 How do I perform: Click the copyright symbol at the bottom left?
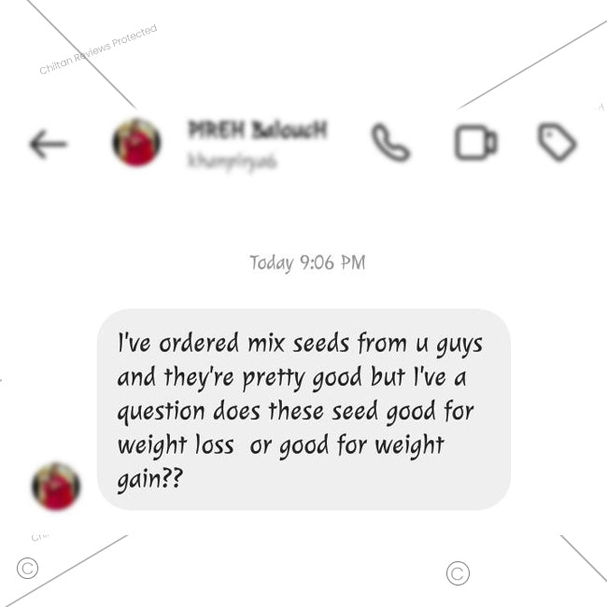point(27,569)
